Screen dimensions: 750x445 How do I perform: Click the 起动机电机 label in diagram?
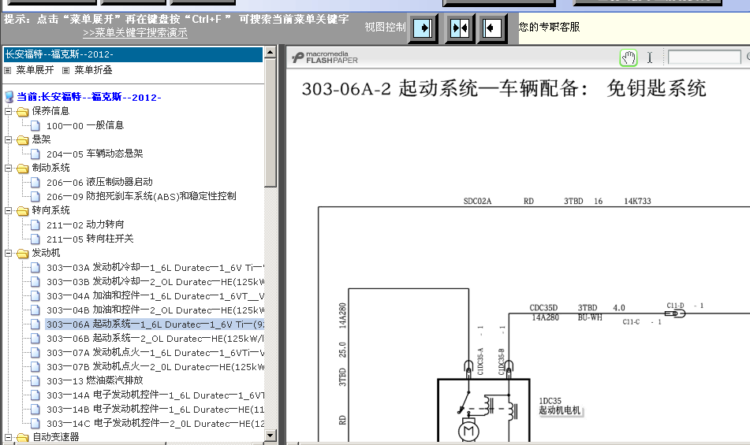(x=559, y=410)
